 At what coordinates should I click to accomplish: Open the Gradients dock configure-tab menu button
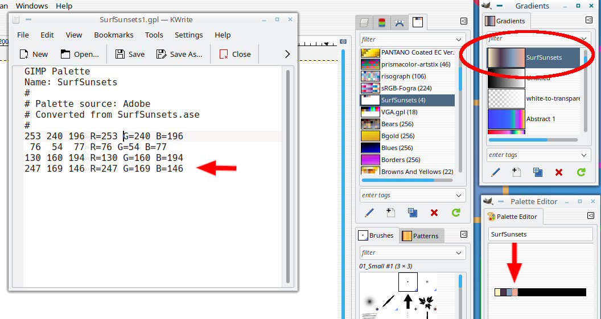(589, 20)
